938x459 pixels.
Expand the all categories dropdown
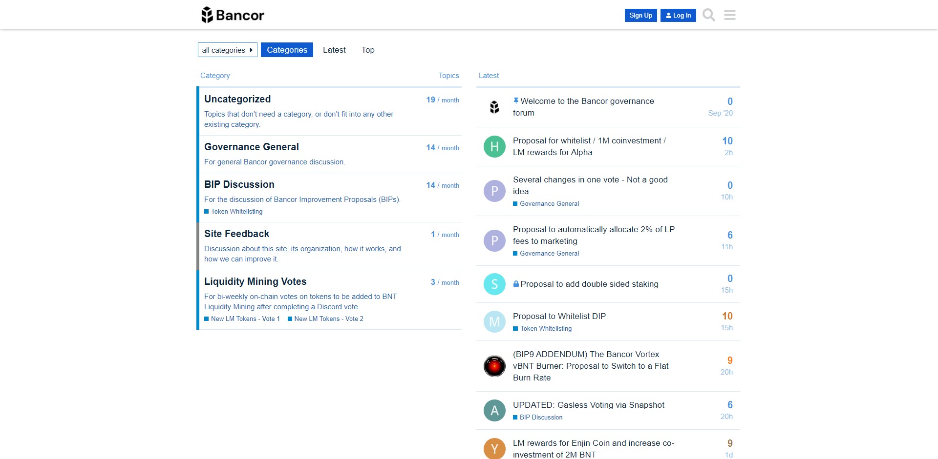(x=227, y=50)
